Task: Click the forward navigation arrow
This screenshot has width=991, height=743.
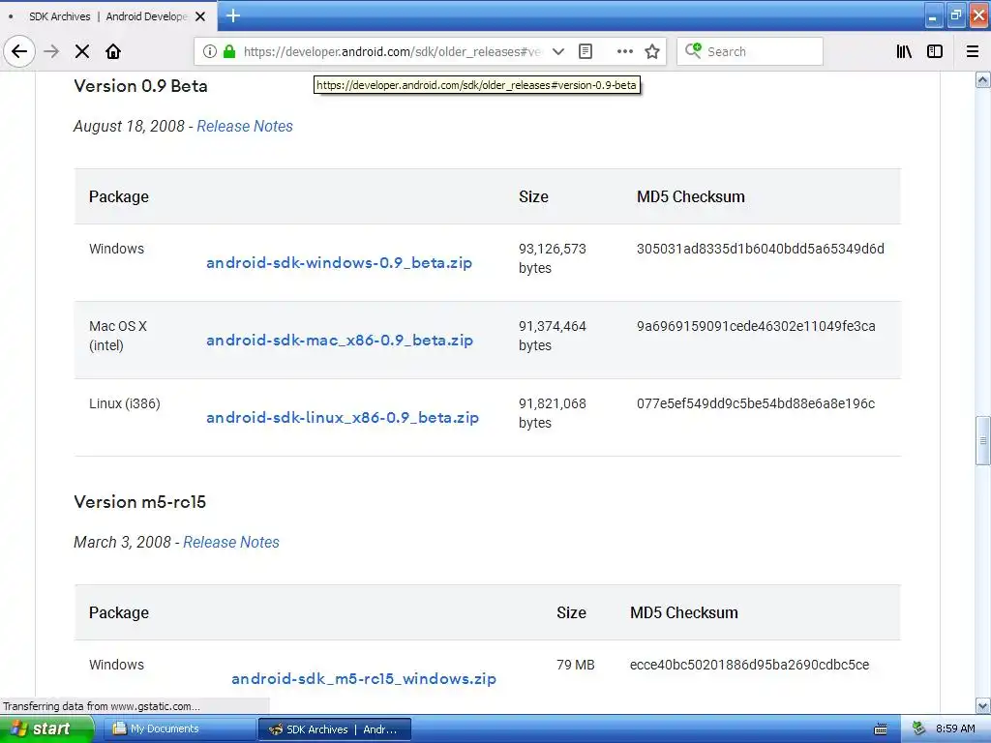Action: point(51,51)
